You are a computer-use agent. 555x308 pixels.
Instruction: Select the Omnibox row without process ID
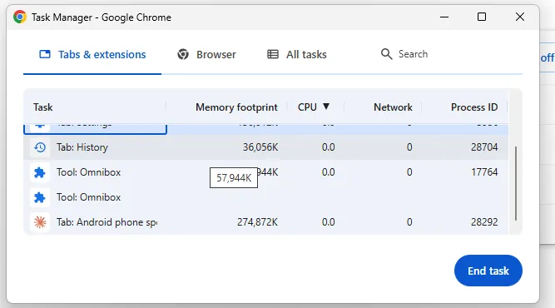point(265,197)
